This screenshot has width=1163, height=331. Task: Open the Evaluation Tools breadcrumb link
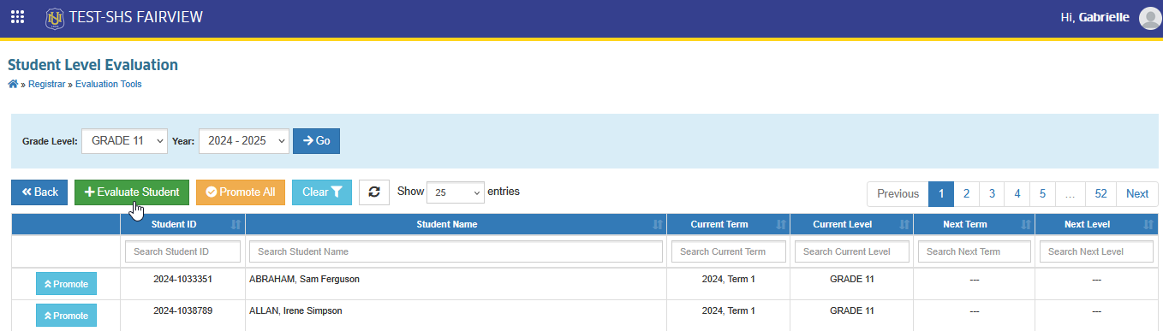click(109, 85)
